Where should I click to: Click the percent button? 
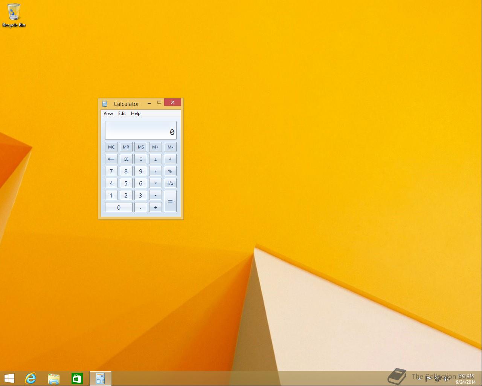(170, 171)
